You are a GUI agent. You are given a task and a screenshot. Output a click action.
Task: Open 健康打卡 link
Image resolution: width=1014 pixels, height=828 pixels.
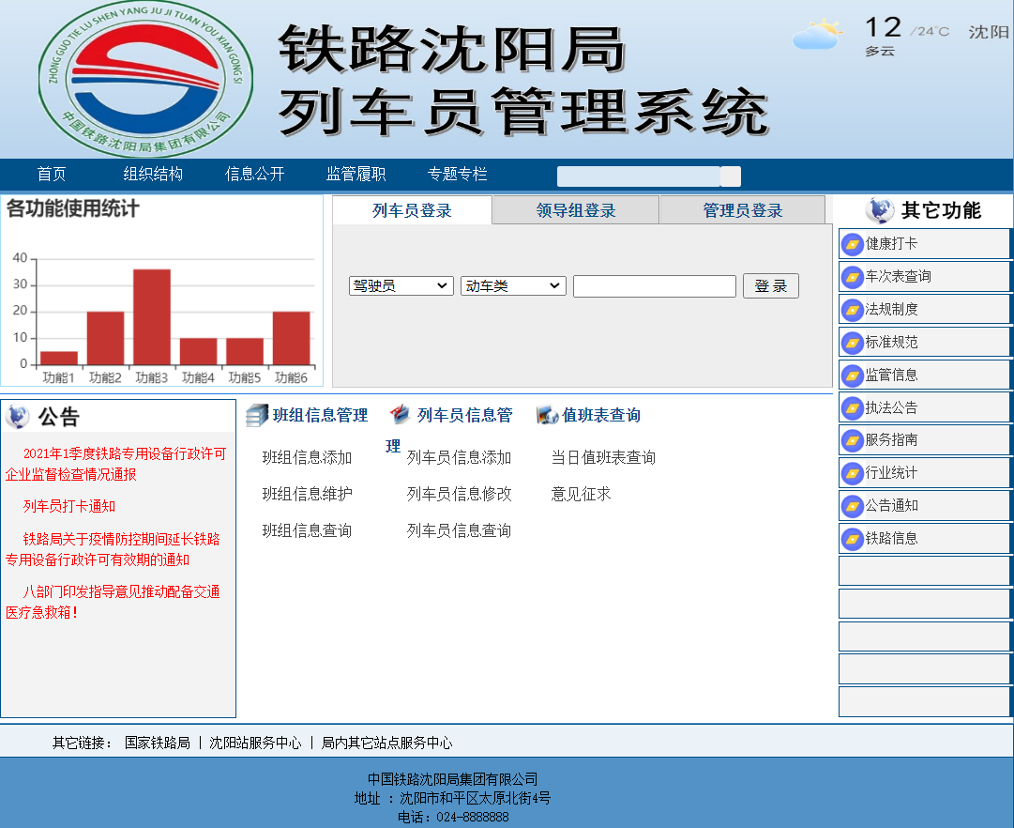(x=891, y=244)
